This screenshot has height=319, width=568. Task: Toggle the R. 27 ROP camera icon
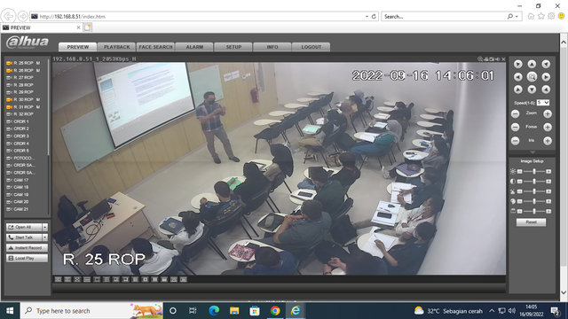(9, 78)
